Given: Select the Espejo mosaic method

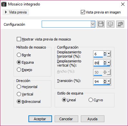Looking at the screenshot, I should pos(19,70).
